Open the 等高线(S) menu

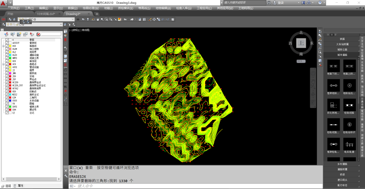point(144,8)
